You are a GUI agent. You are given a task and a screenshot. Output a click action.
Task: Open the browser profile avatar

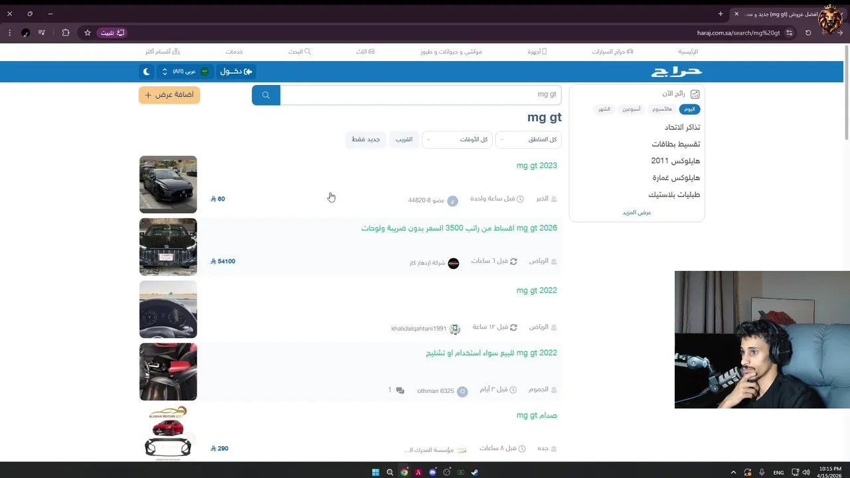coord(25,33)
